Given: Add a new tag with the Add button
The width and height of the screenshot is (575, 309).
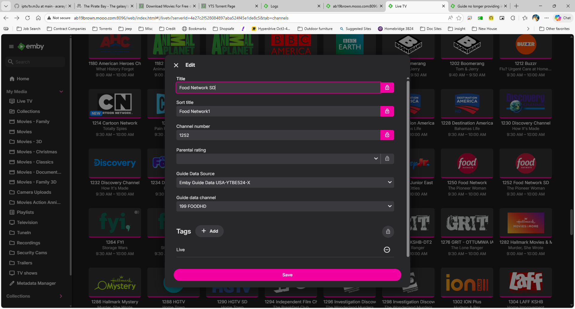Looking at the screenshot, I should [209, 231].
